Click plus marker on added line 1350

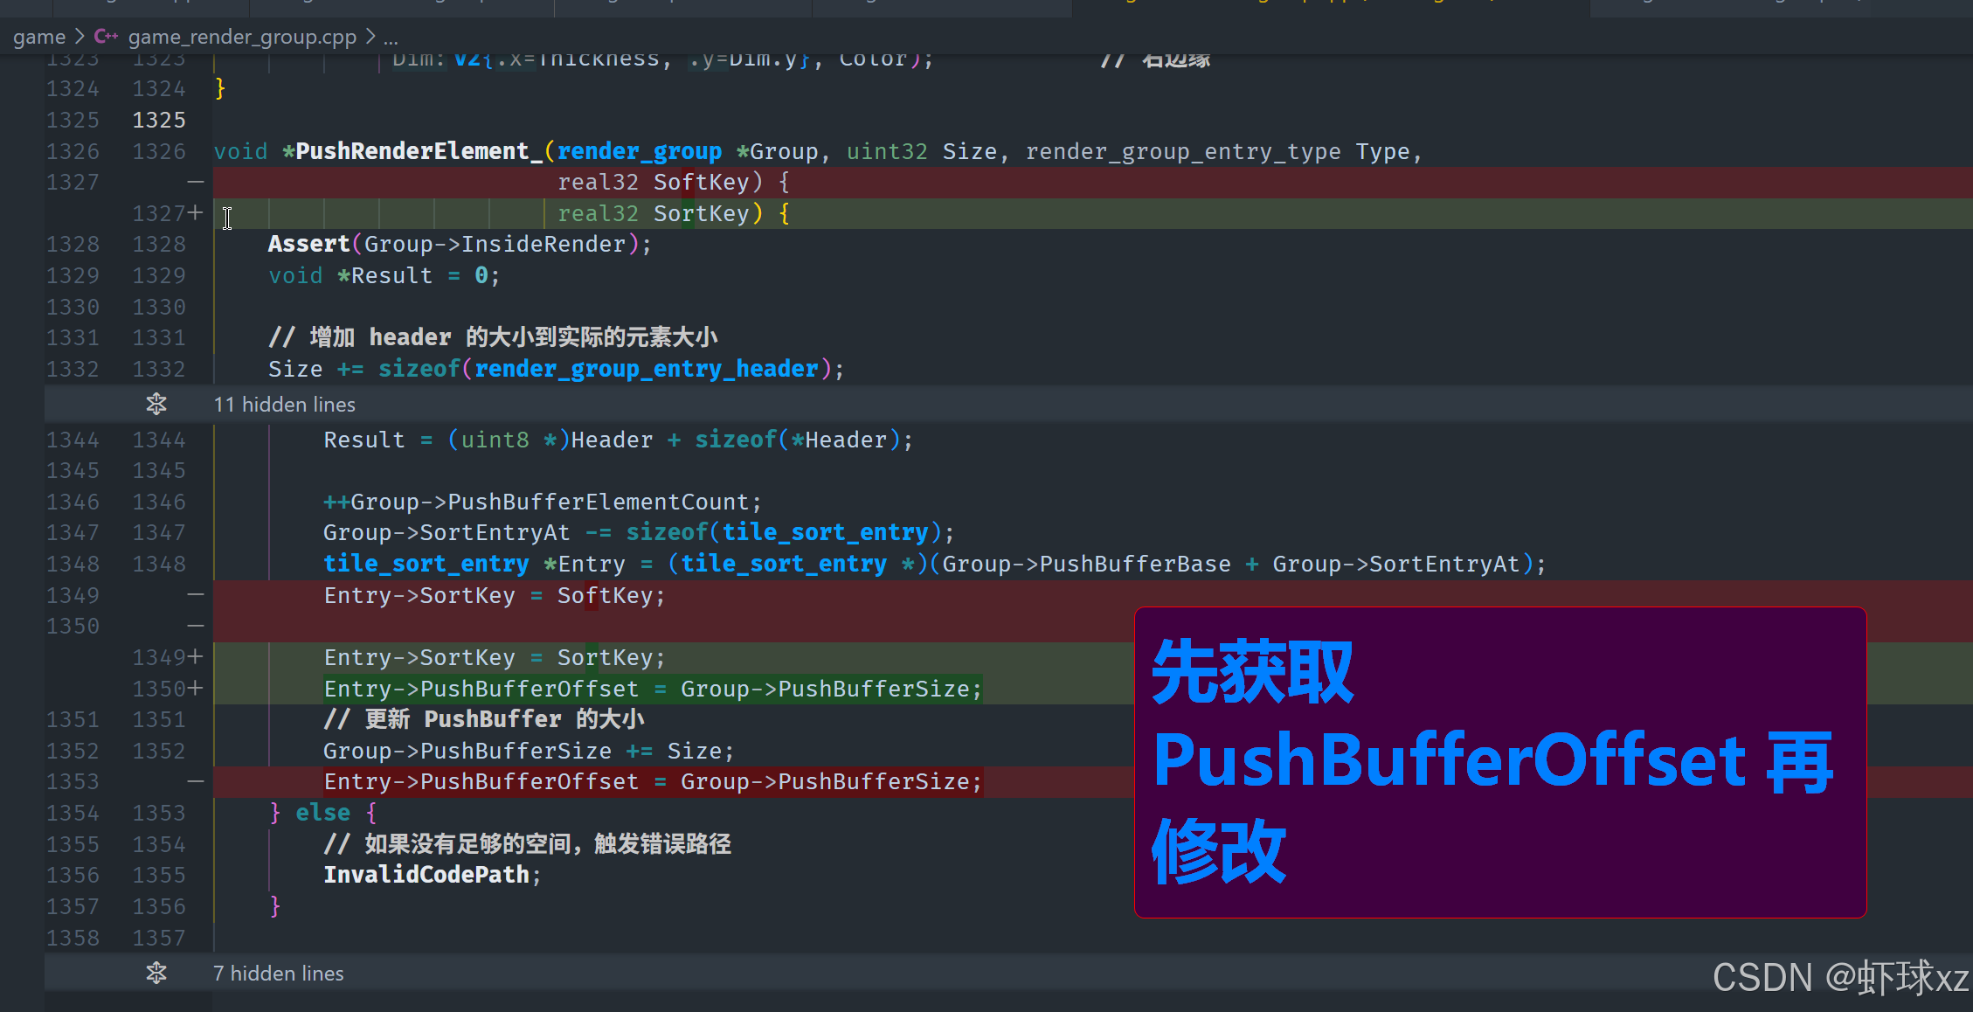[x=195, y=689]
